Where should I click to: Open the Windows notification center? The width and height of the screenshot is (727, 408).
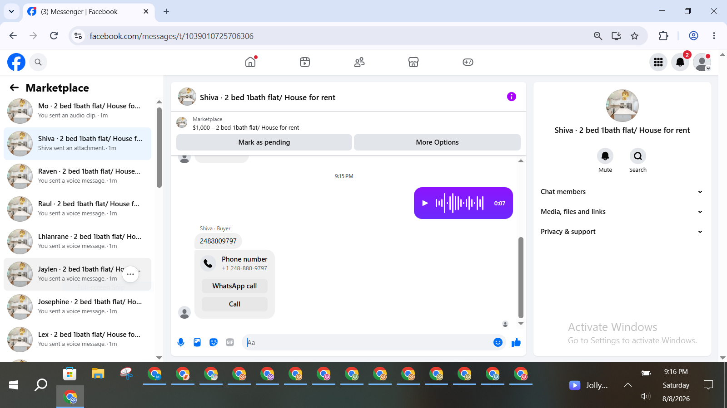point(708,385)
